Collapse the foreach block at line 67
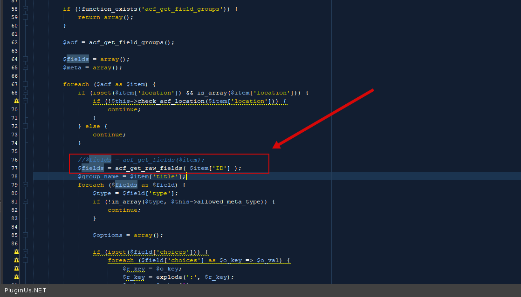521x297 pixels. pos(26,84)
